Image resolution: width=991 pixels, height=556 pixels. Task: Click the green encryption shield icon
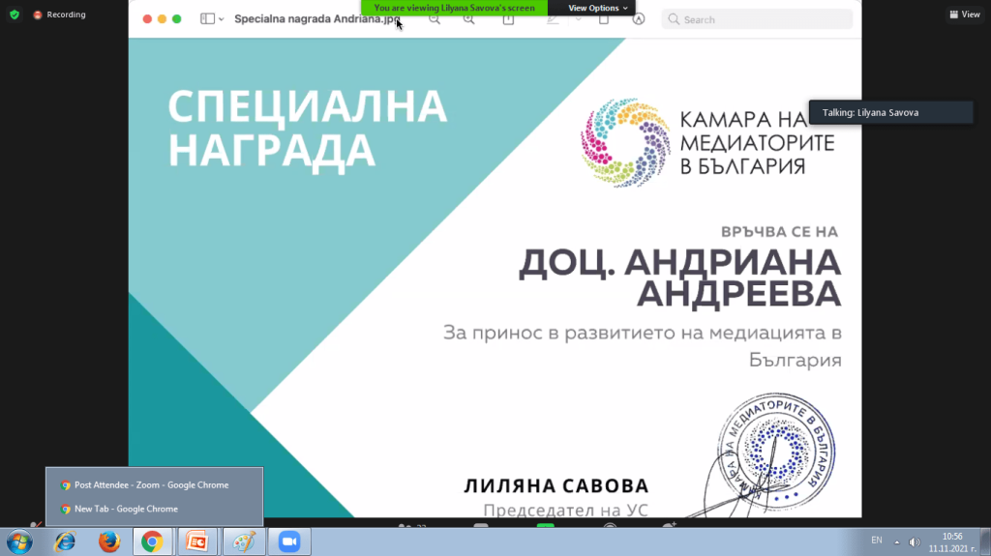[14, 15]
